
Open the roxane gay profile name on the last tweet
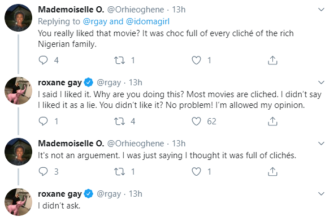[60, 194]
